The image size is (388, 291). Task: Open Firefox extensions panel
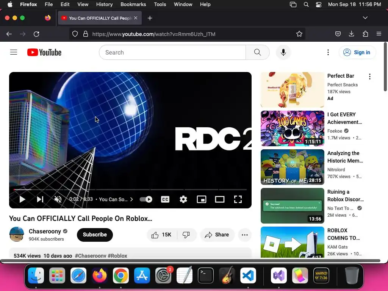click(x=365, y=34)
